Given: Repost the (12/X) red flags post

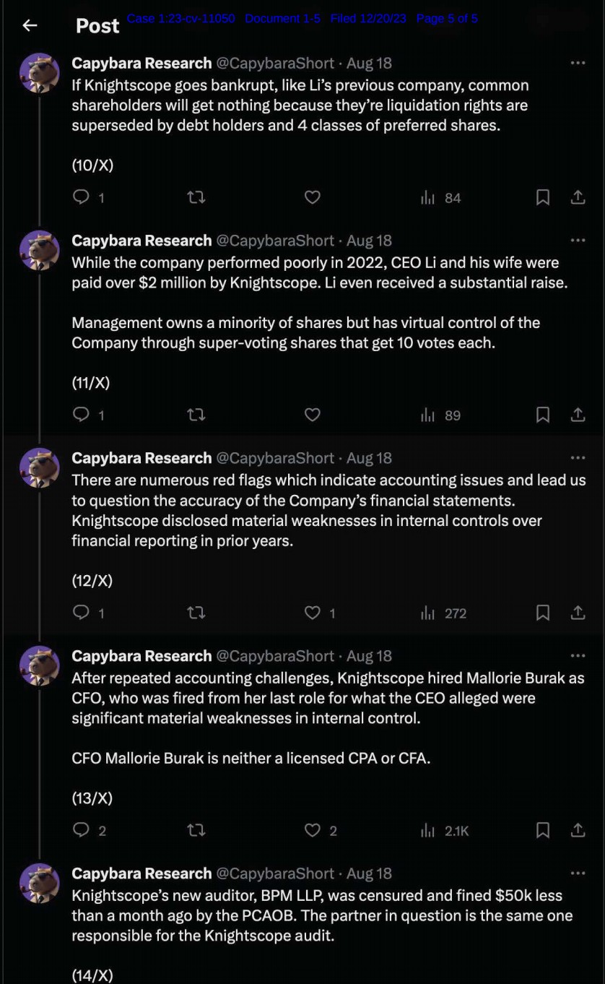Looking at the screenshot, I should point(196,613).
